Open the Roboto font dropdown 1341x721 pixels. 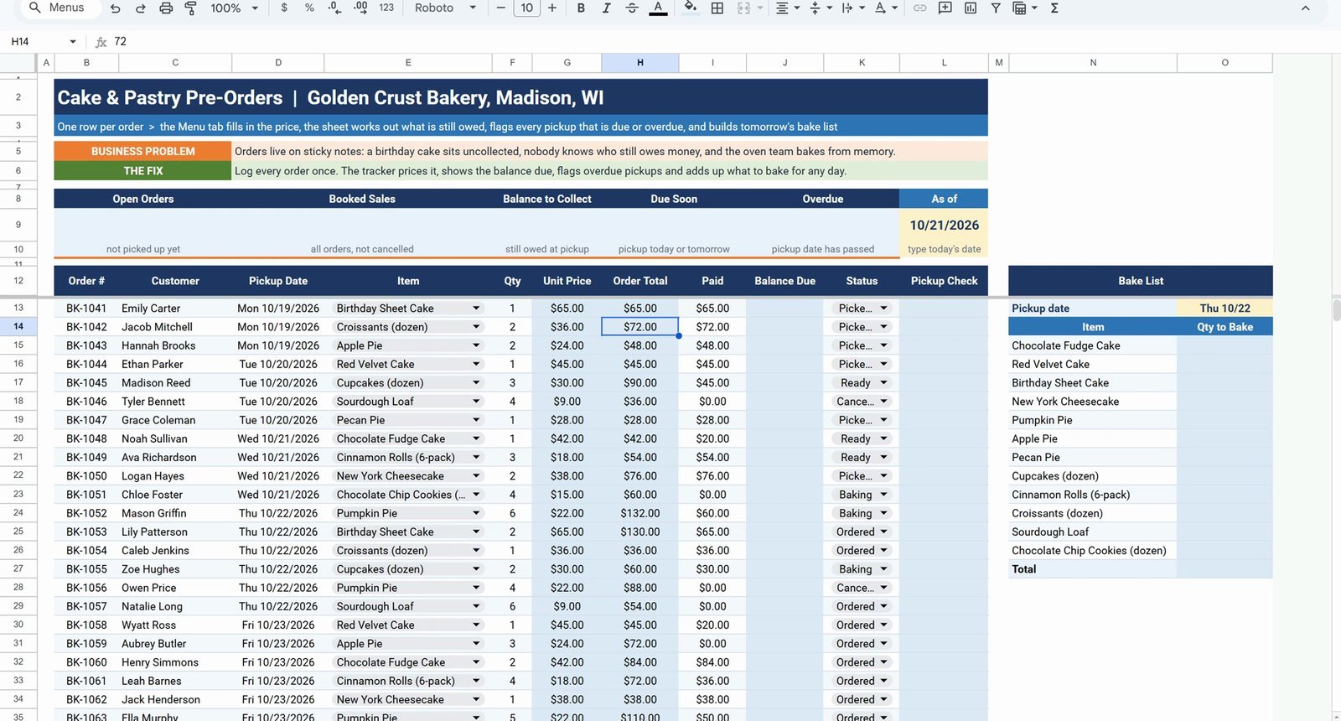tap(445, 8)
